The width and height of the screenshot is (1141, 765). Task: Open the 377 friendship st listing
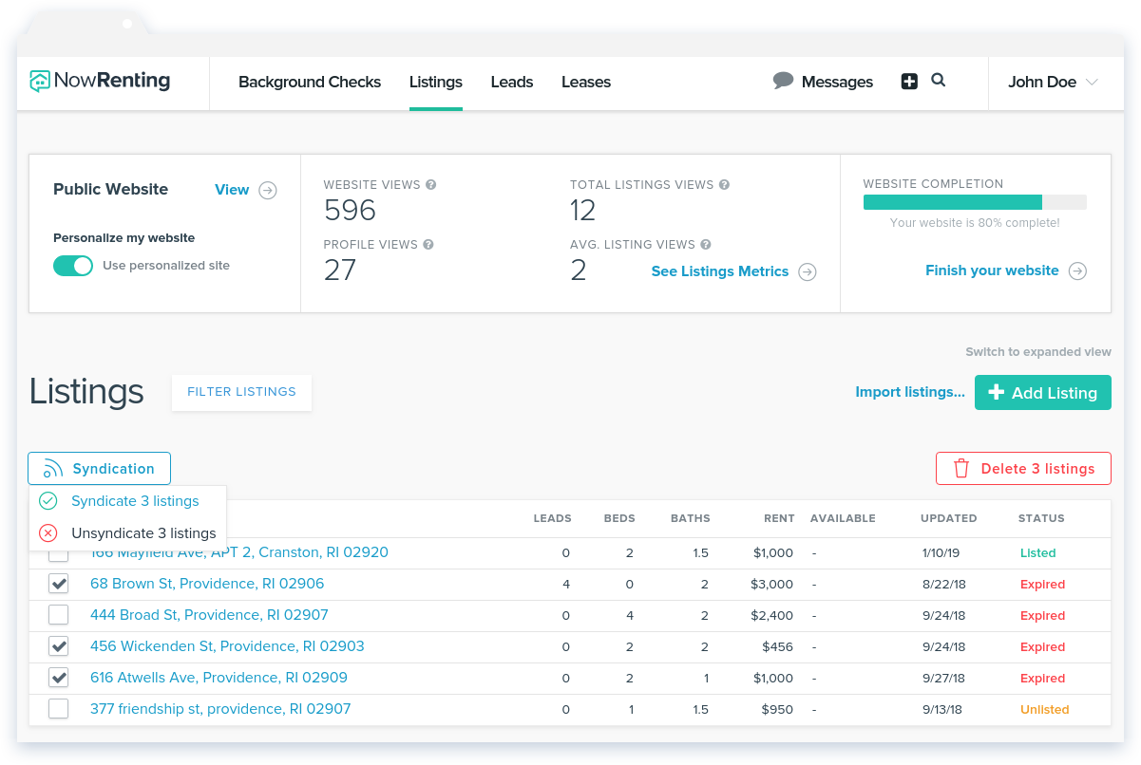(x=220, y=709)
